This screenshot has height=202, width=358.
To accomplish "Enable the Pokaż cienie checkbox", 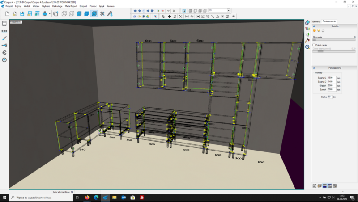I will [314, 45].
